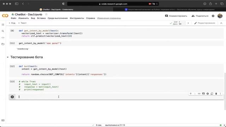This screenshot has height=127, width=226.
Task: Select the 'howdoing' output text
Action: pyautogui.click(x=23, y=49)
